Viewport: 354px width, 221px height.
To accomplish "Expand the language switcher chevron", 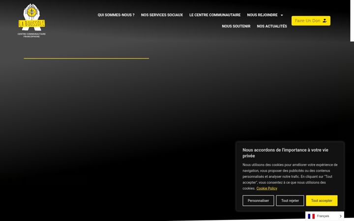I will pos(340,216).
